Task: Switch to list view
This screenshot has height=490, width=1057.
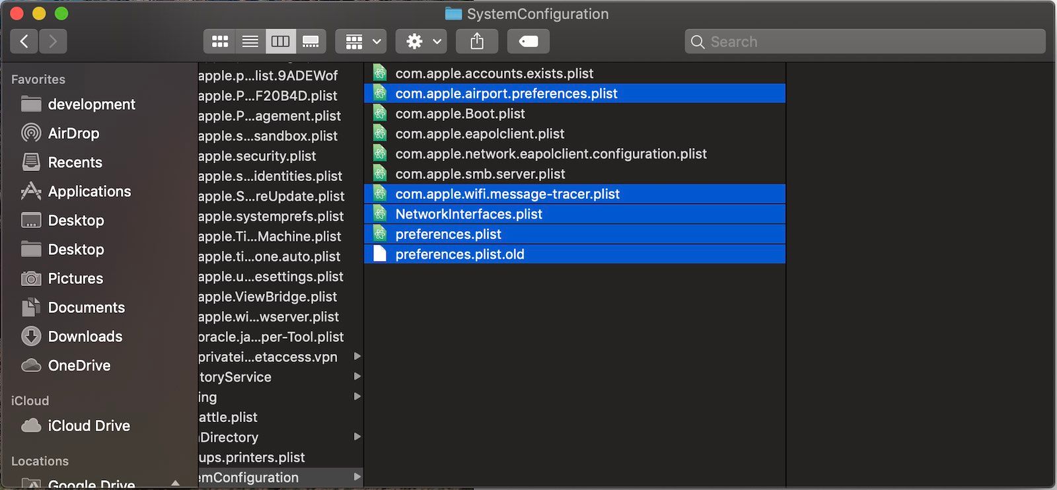Action: (250, 42)
